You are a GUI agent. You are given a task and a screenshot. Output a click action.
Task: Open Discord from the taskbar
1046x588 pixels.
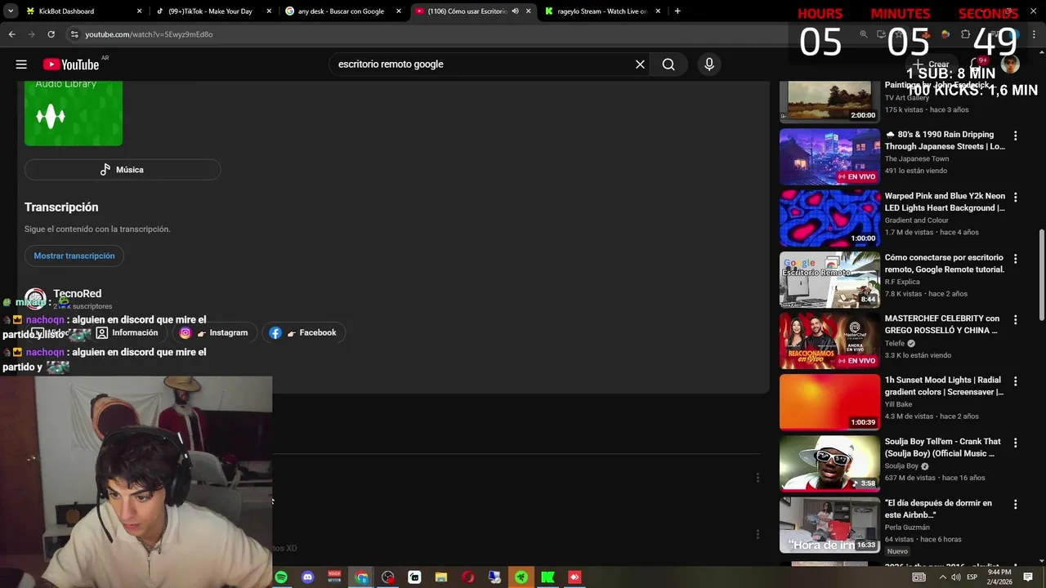[307, 577]
